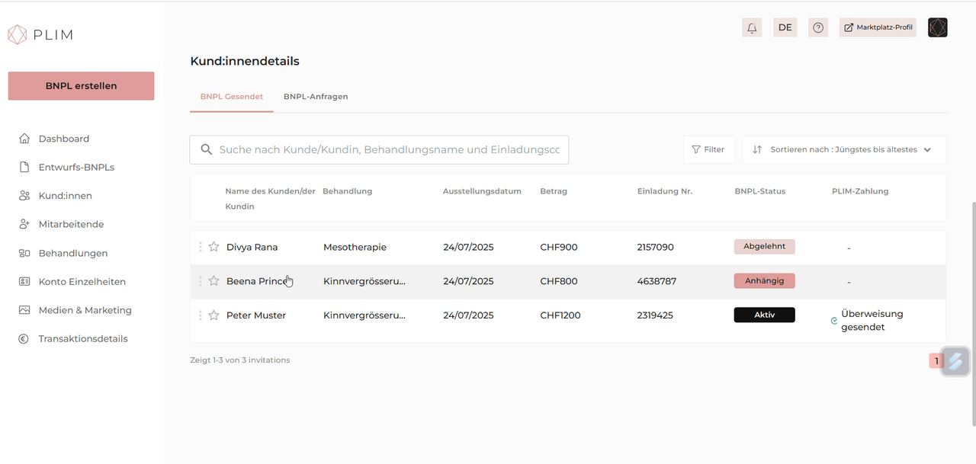Image resolution: width=976 pixels, height=464 pixels.
Task: Click the Überweisung gesendet check icon
Action: click(834, 321)
